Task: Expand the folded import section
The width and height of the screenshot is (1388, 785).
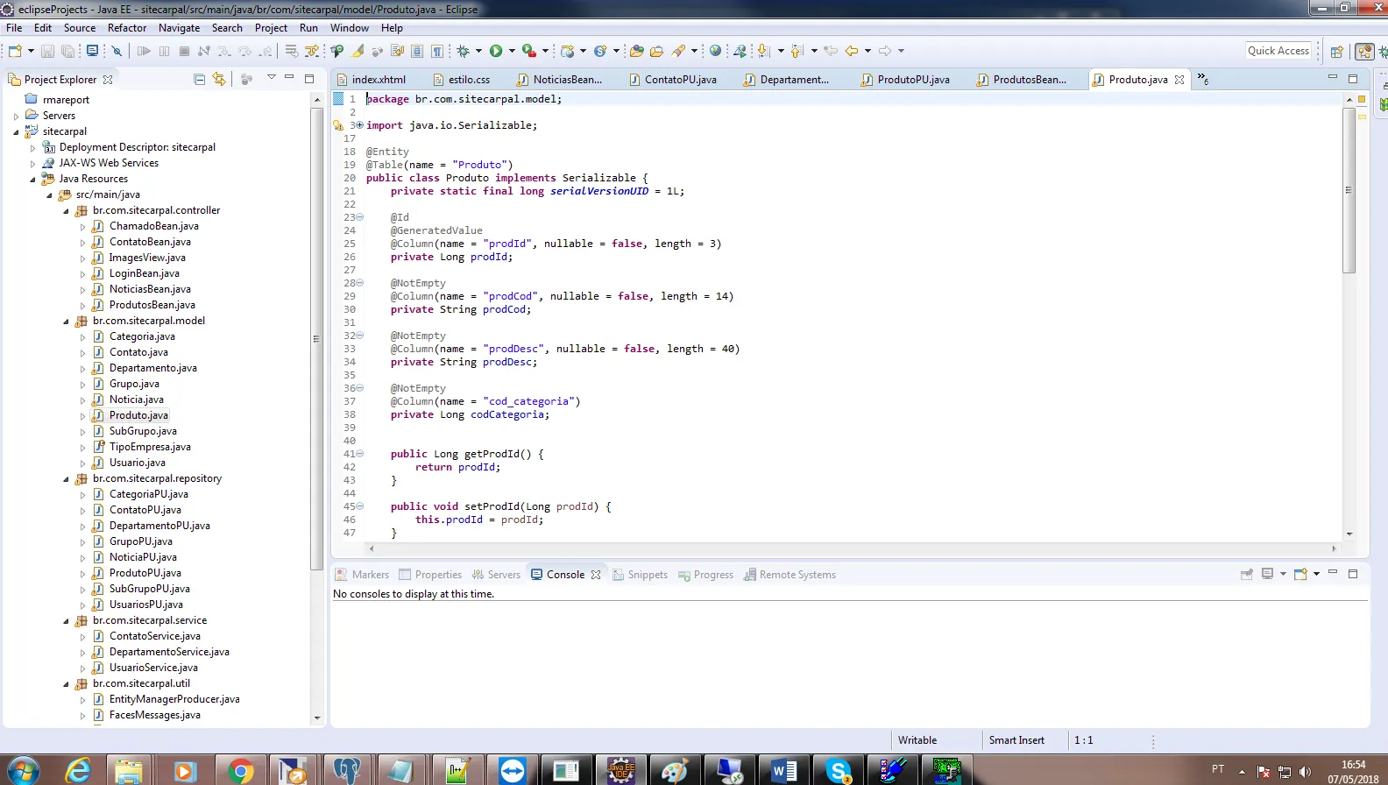Action: pos(359,125)
